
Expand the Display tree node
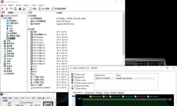(2, 48)
